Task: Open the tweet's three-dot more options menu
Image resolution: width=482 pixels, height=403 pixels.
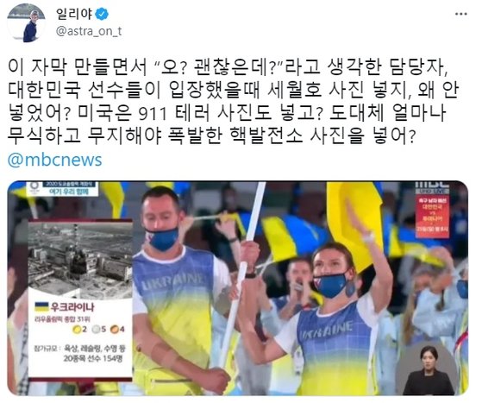Action: (x=461, y=14)
